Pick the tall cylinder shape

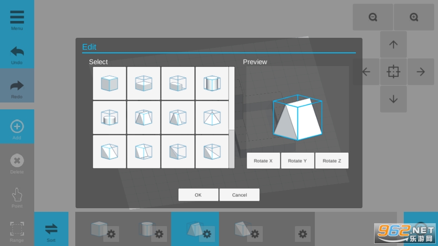[x=212, y=83]
